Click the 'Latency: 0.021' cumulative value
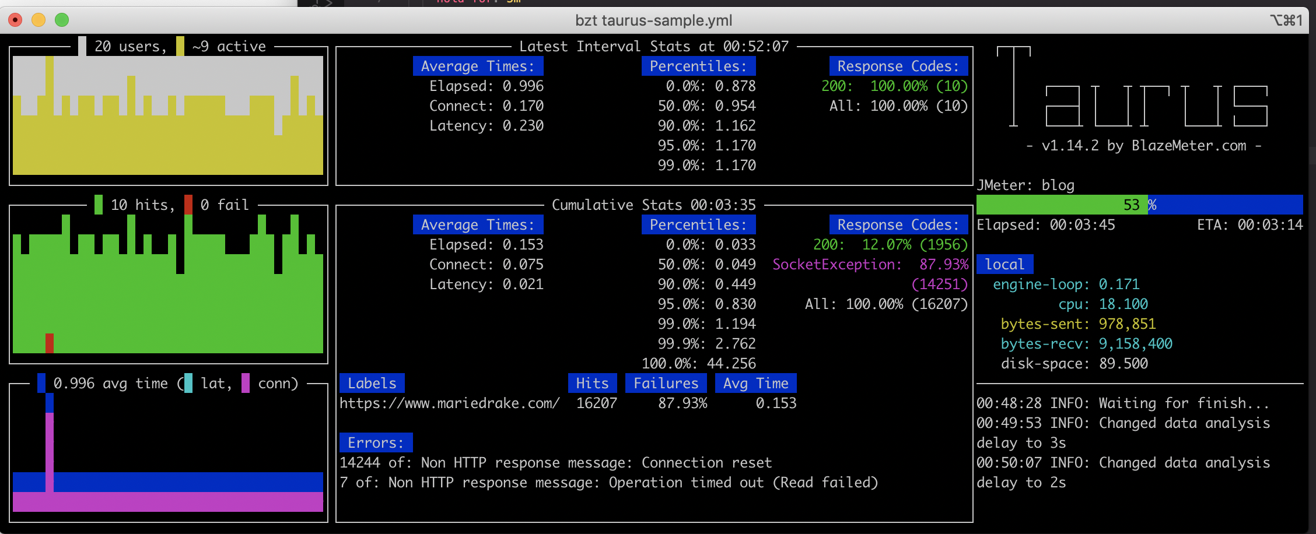This screenshot has height=534, width=1316. 487,284
